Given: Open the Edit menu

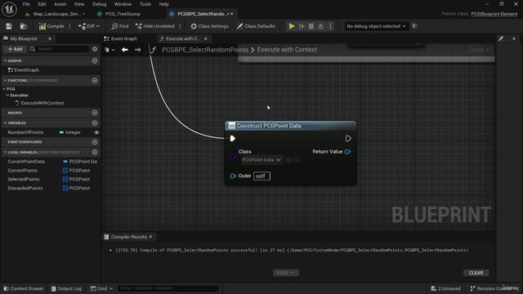Looking at the screenshot, I should point(42,4).
